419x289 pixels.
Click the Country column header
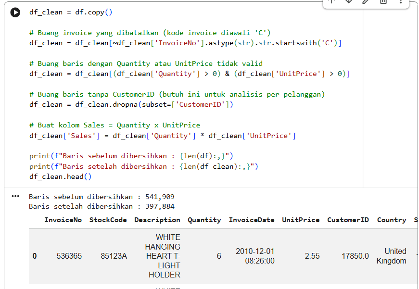392,220
